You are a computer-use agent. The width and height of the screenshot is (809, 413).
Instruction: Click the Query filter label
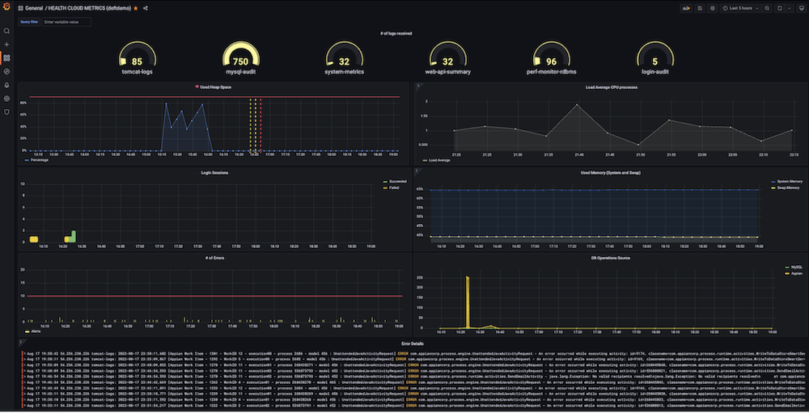pyautogui.click(x=29, y=22)
